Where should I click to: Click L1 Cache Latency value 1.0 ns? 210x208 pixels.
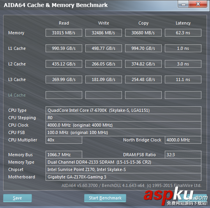(x=183, y=48)
